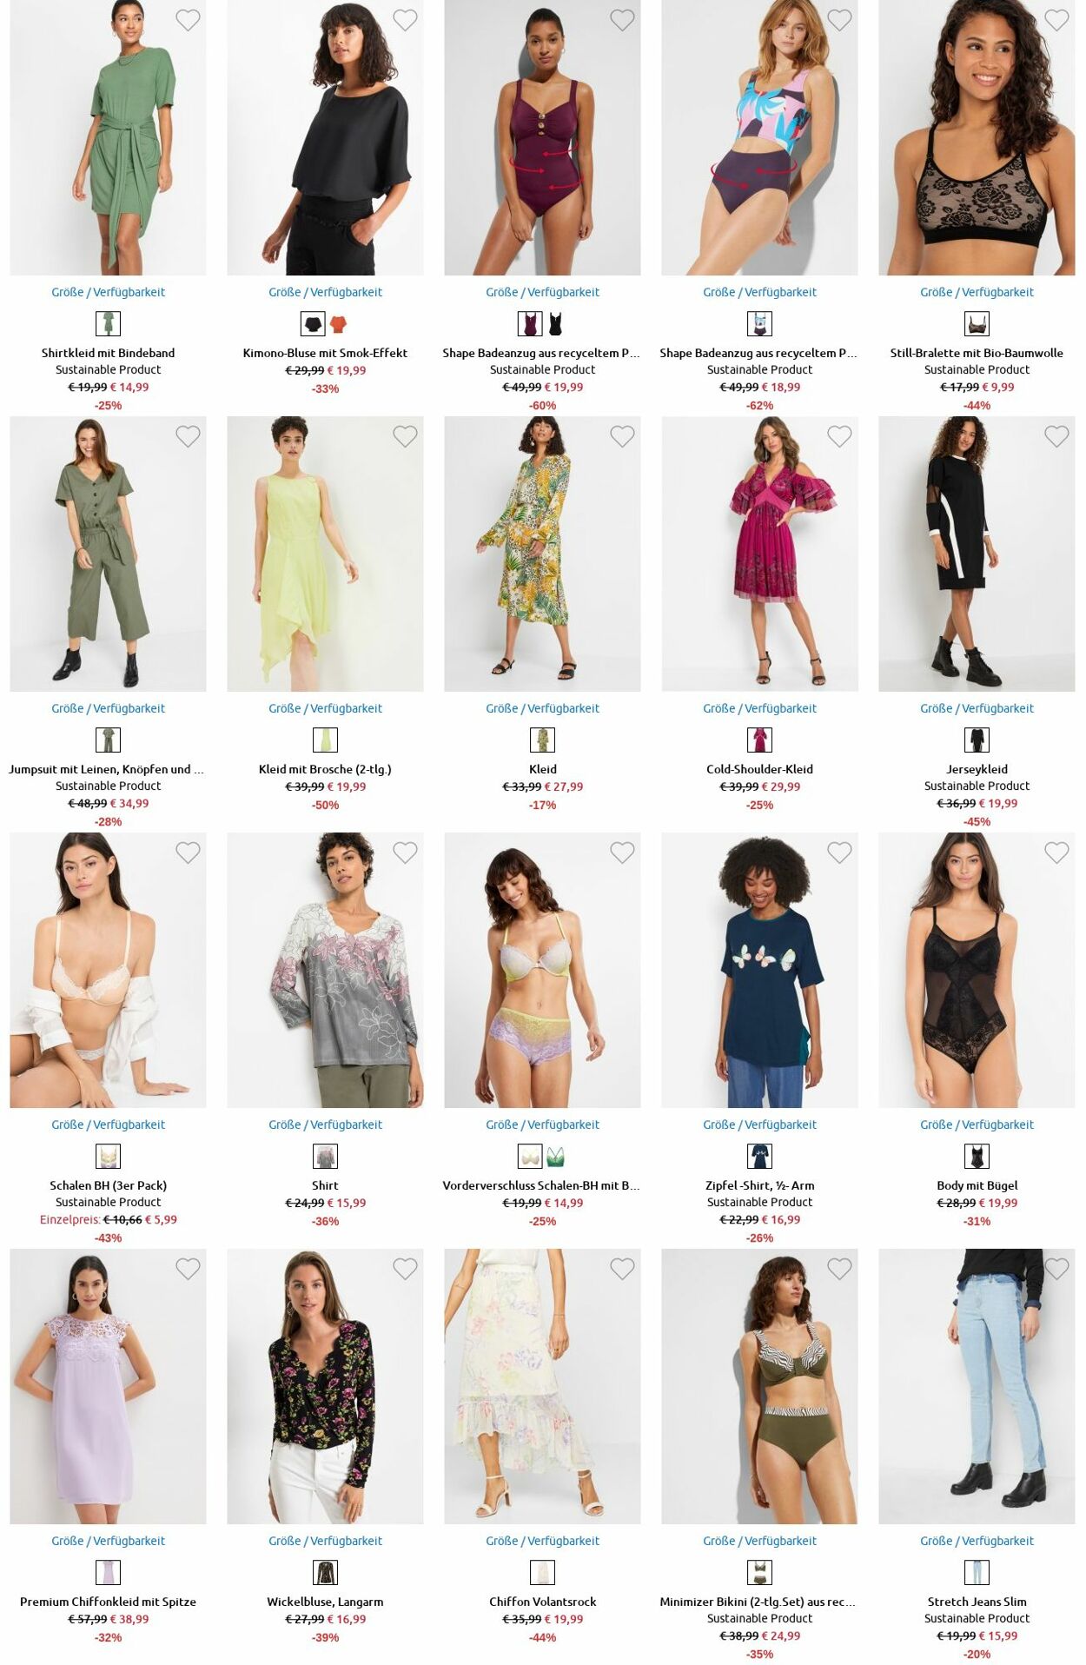Show Größe / Verfügbarkeit for Stretch Jeans Slim
This screenshot has width=1086, height=1665.
point(977,1541)
